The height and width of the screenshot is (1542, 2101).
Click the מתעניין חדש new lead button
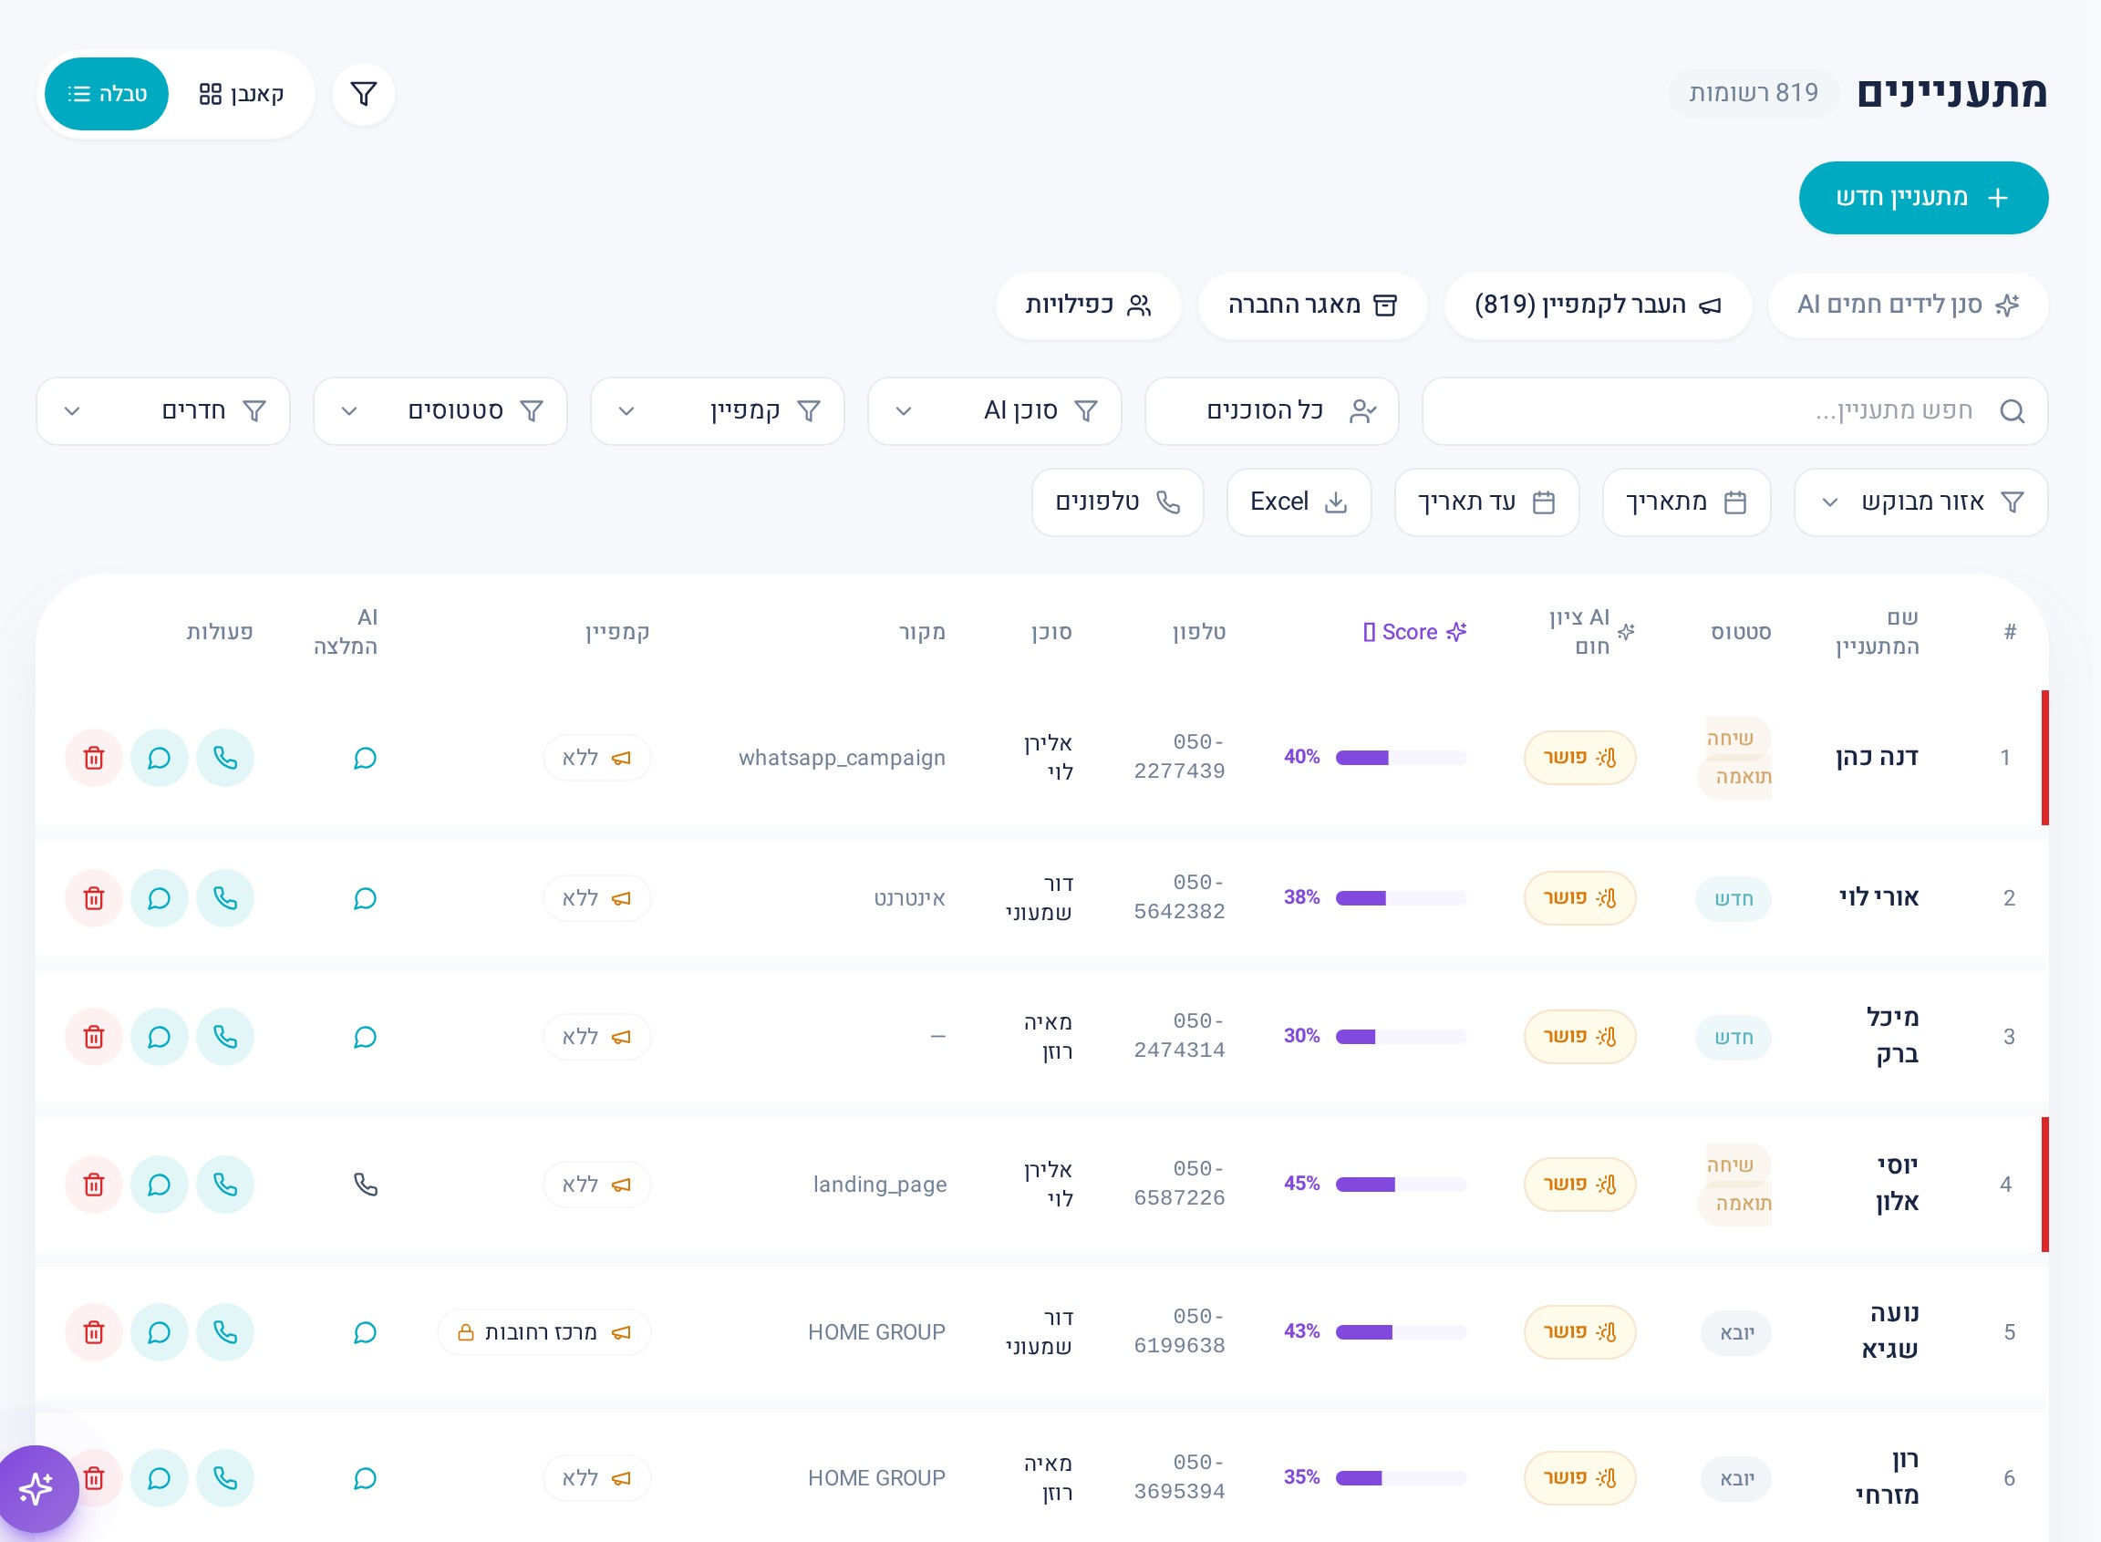(1924, 198)
